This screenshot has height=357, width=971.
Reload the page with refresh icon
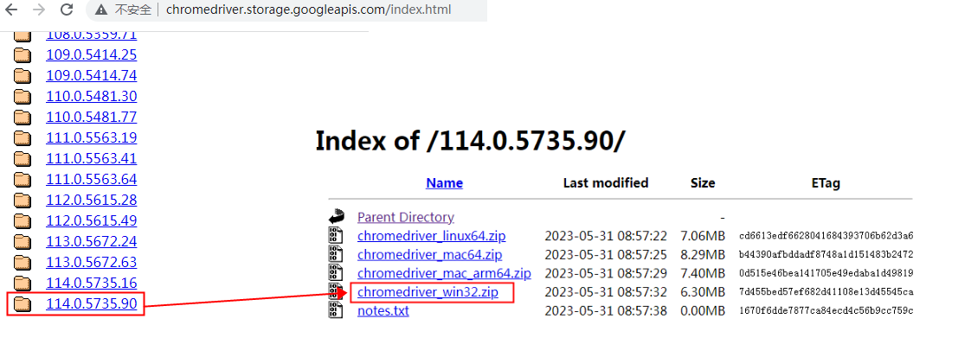[67, 10]
